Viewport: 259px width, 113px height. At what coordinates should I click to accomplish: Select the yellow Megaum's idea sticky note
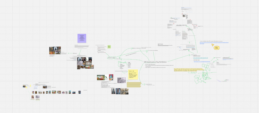pos(133,75)
